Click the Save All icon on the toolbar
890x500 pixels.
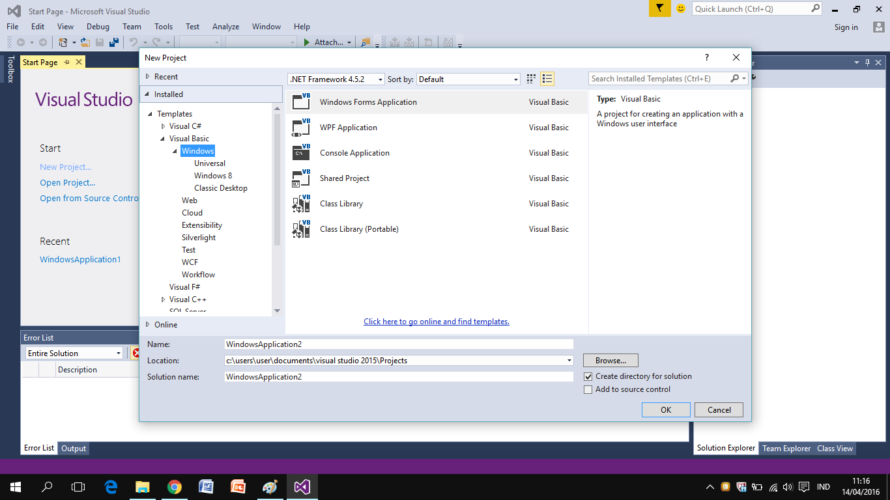click(113, 42)
